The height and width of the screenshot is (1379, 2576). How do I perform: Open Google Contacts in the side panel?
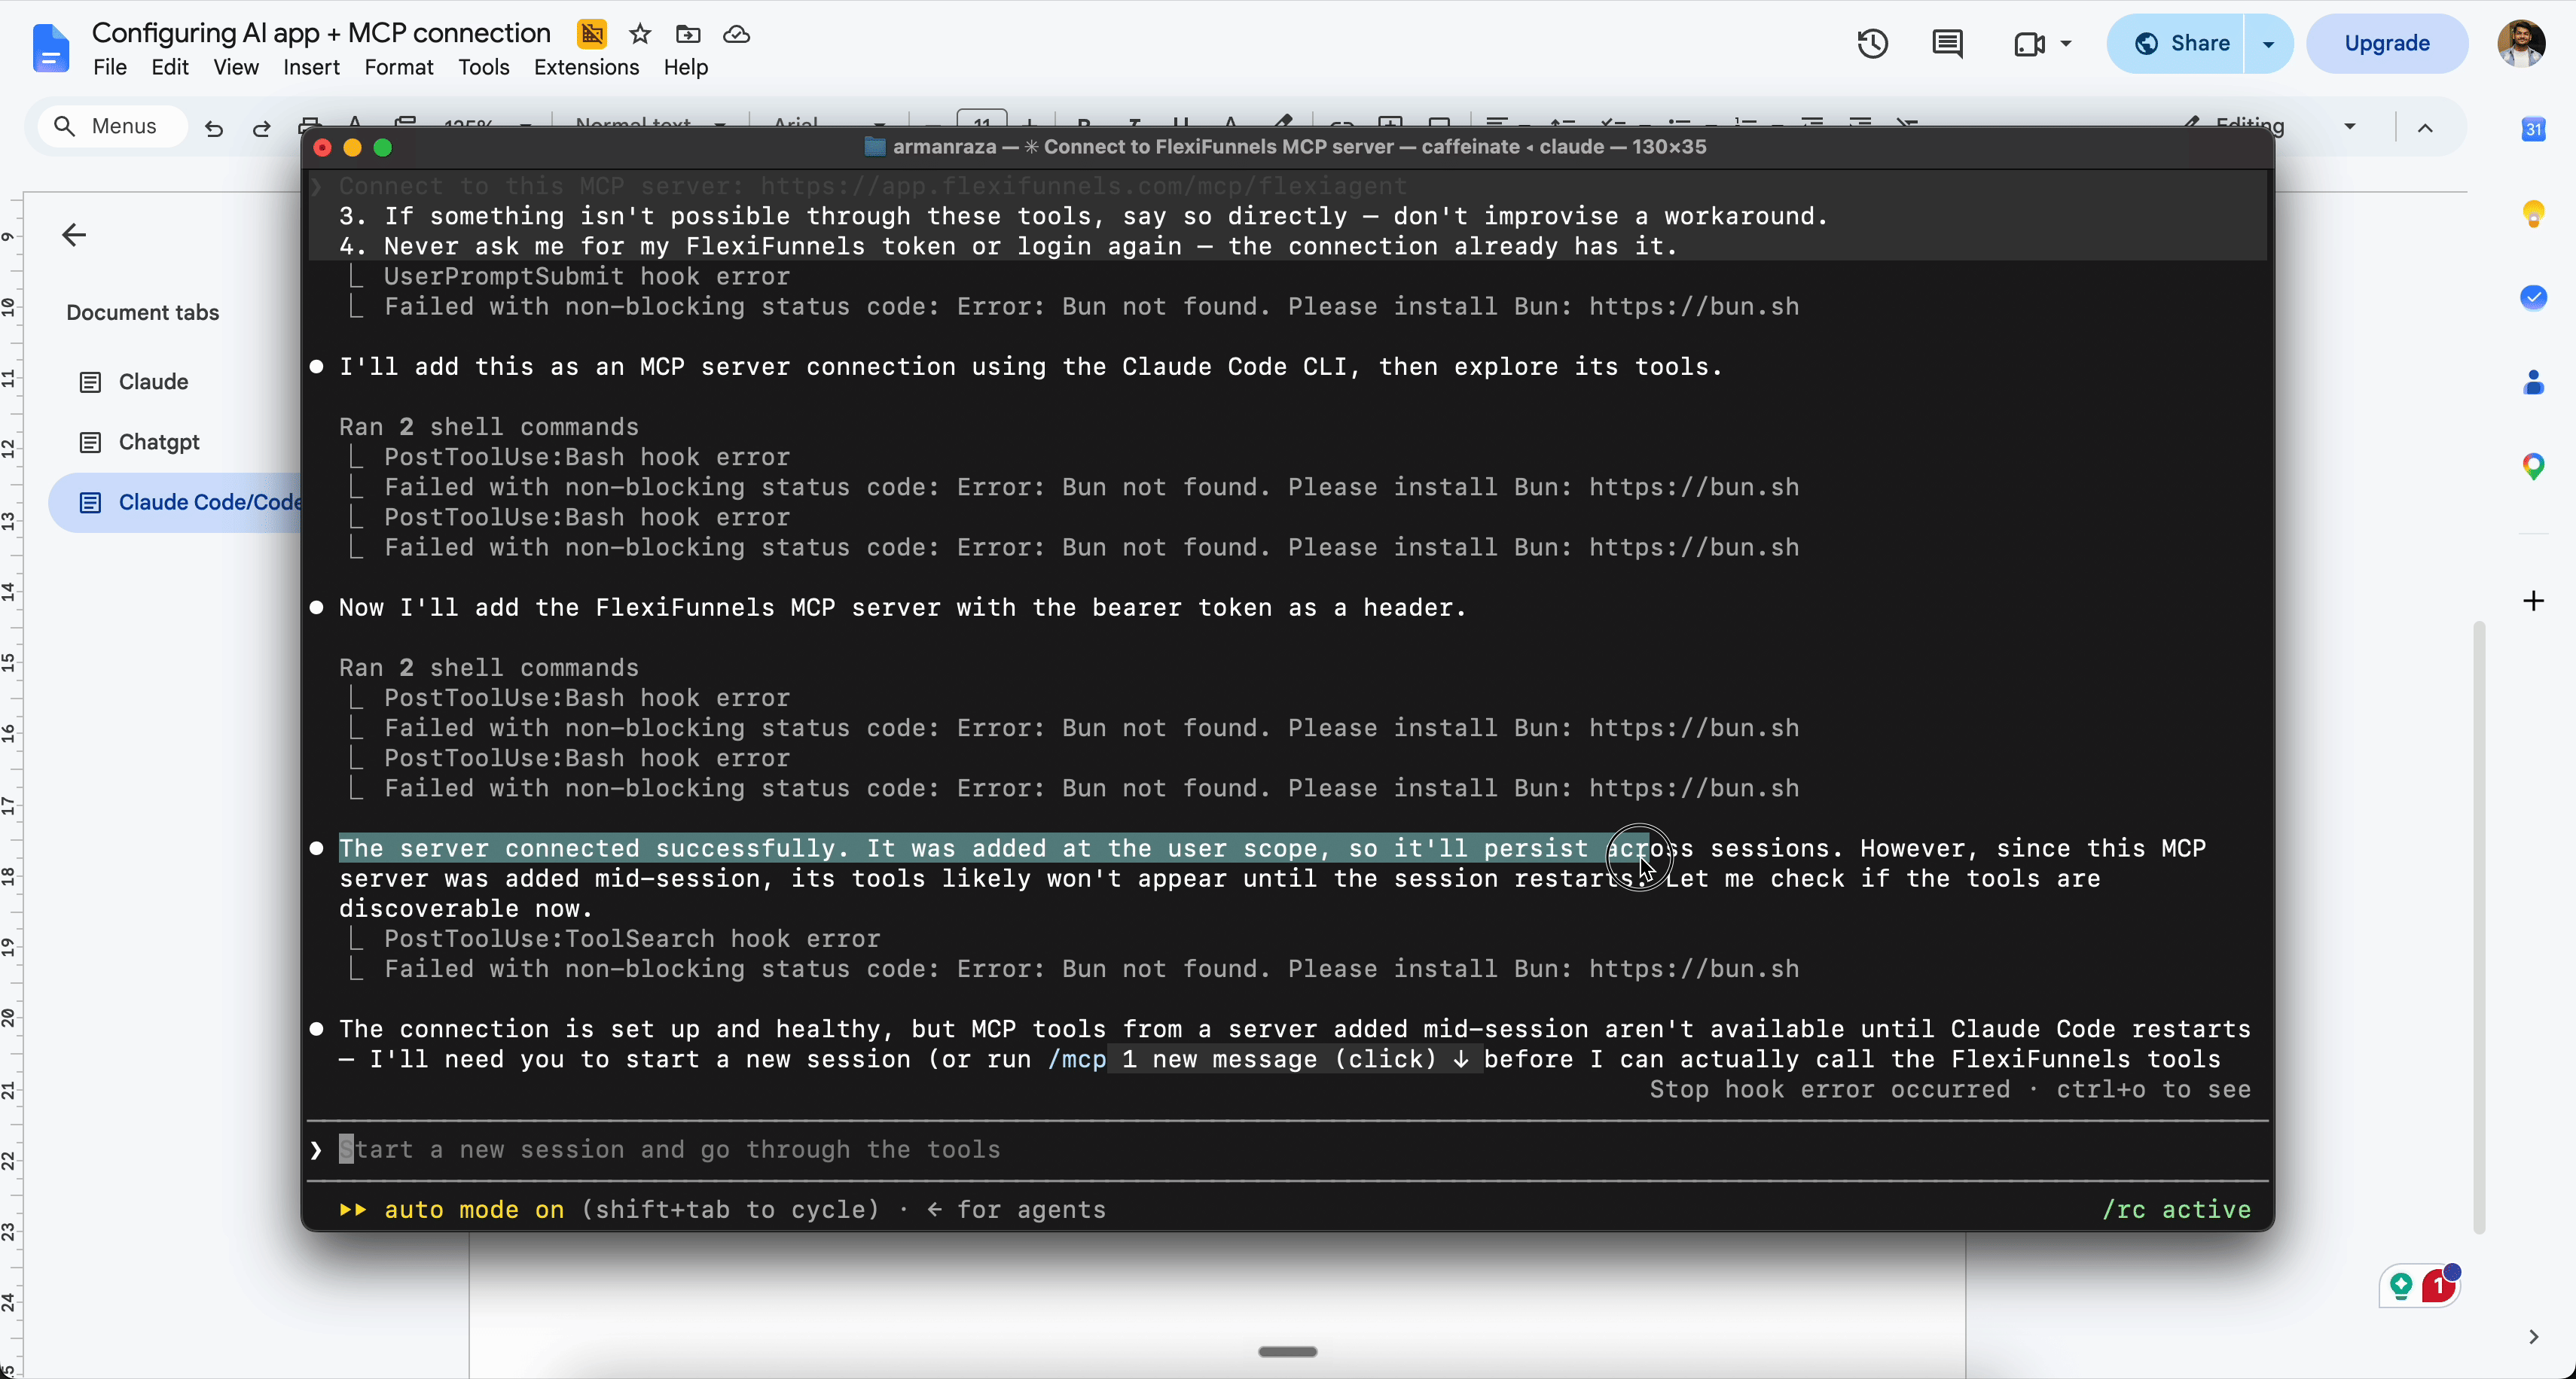[x=2533, y=382]
